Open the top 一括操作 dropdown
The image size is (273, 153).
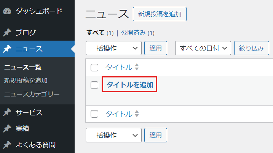pyautogui.click(x=113, y=48)
